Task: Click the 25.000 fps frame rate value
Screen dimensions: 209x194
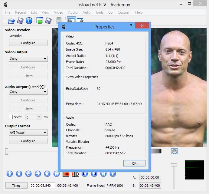Action: (x=113, y=62)
